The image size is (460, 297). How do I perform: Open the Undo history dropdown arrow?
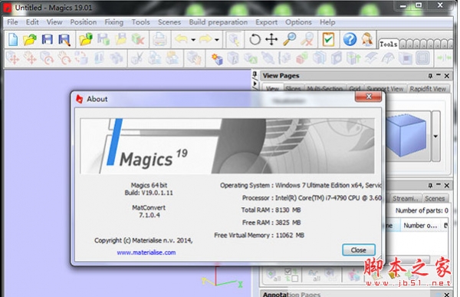click(x=193, y=40)
